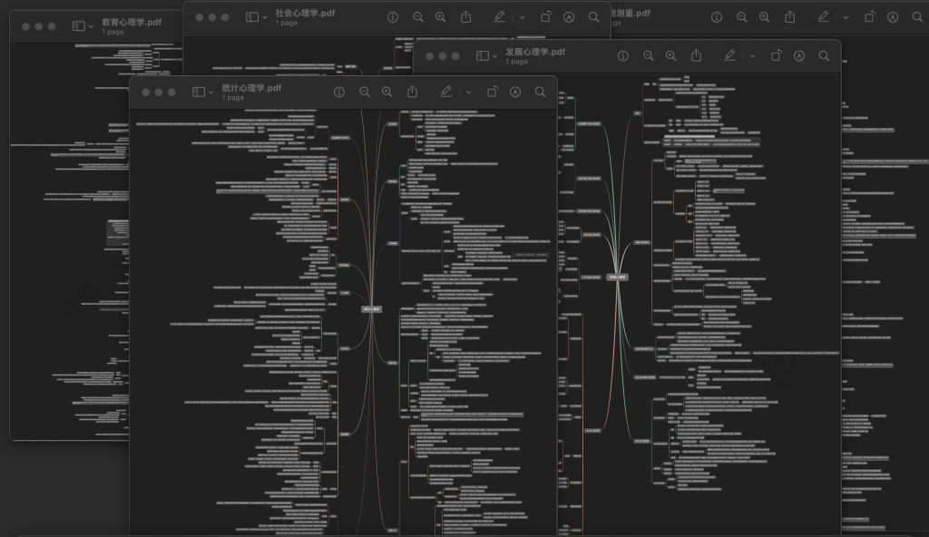Show inspector info for 发展心理学.pdf
Viewport: 929px width, 537px height.
click(623, 55)
